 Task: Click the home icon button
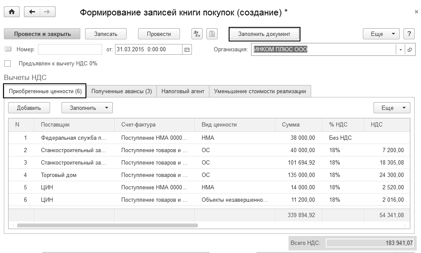pyautogui.click(x=12, y=12)
